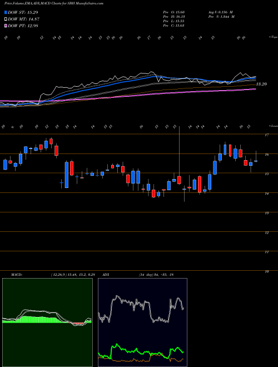Open the dark blue ADX indicator panel
Viewport: 278px width, 367px height.
pos(142,323)
